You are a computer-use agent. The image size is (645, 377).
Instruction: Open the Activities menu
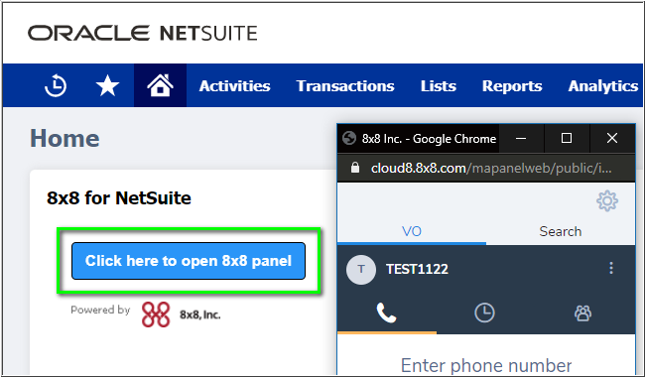click(x=234, y=86)
